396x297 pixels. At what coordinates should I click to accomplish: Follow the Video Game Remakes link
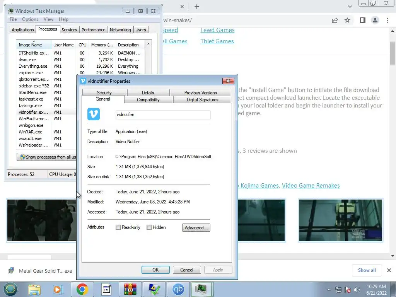click(x=311, y=185)
